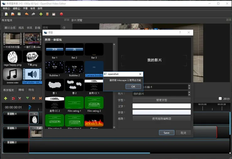This screenshot has width=232, height=159.
Task: Click the 列 1 text field 我的影片
Action: 160,94
